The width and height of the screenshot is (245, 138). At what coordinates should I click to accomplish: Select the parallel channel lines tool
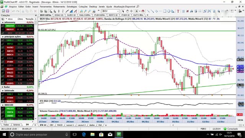click(156, 11)
